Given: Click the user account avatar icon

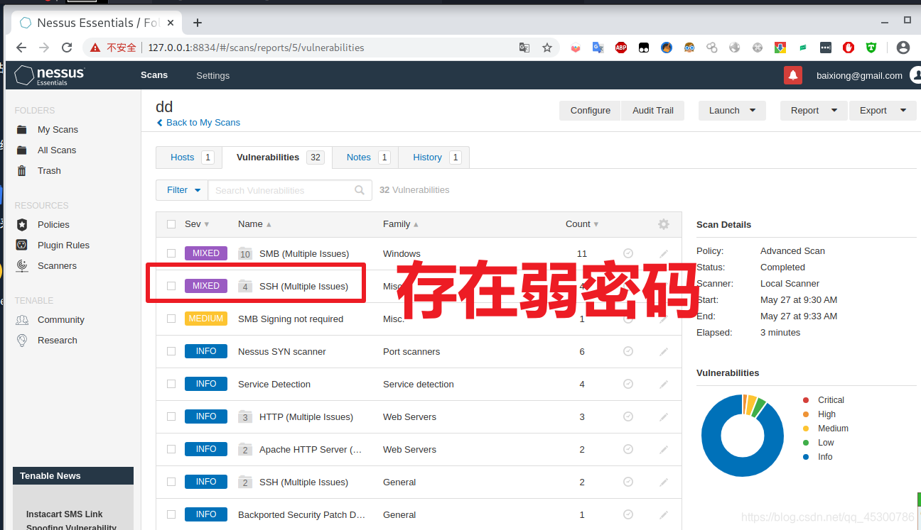Looking at the screenshot, I should tap(915, 75).
